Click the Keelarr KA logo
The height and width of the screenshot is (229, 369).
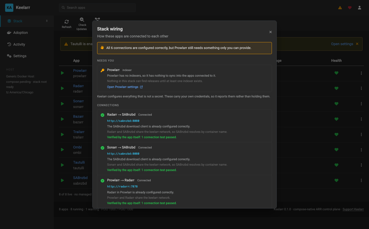[x=9, y=8]
